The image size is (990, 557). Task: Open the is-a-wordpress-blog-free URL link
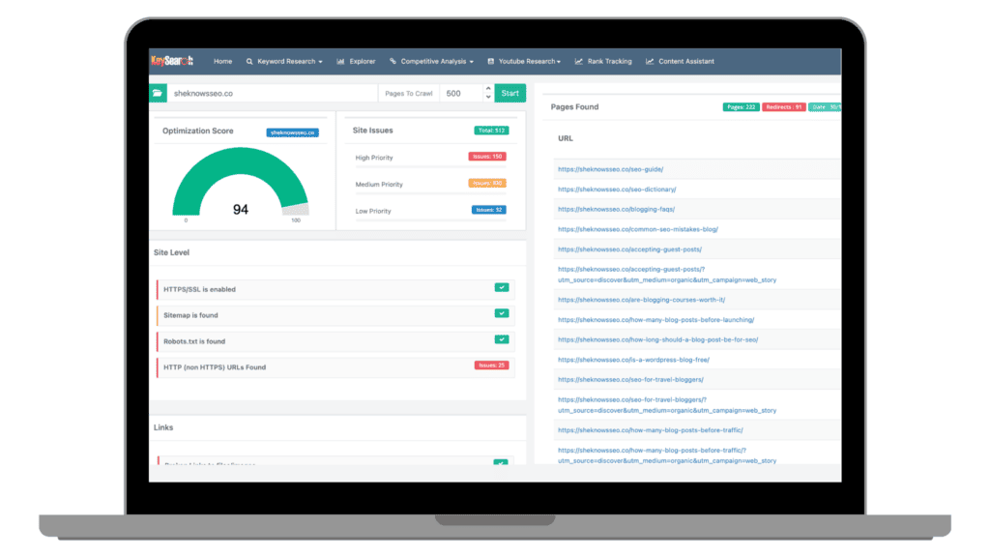pyautogui.click(x=633, y=360)
